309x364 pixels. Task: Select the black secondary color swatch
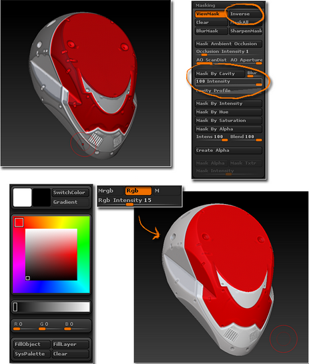click(x=41, y=197)
